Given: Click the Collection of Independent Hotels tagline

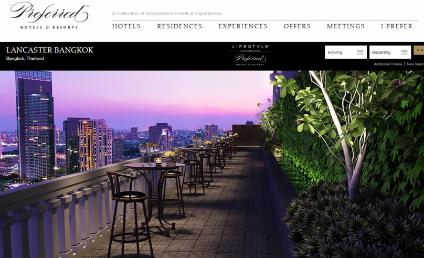Looking at the screenshot, I should (167, 14).
